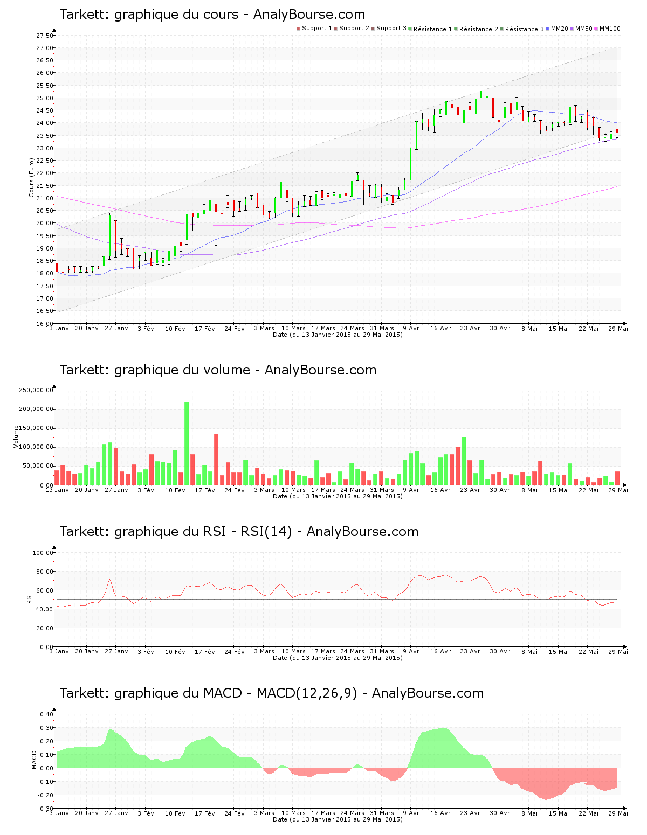This screenshot has height=835, width=647.
Task: Click '3 Mars' date on price chart axis
Action: click(264, 328)
